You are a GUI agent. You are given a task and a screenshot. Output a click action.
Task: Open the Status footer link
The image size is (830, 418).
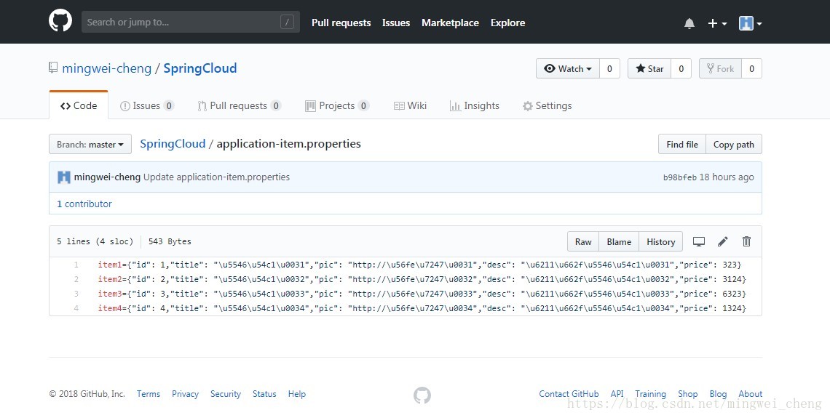pos(264,394)
